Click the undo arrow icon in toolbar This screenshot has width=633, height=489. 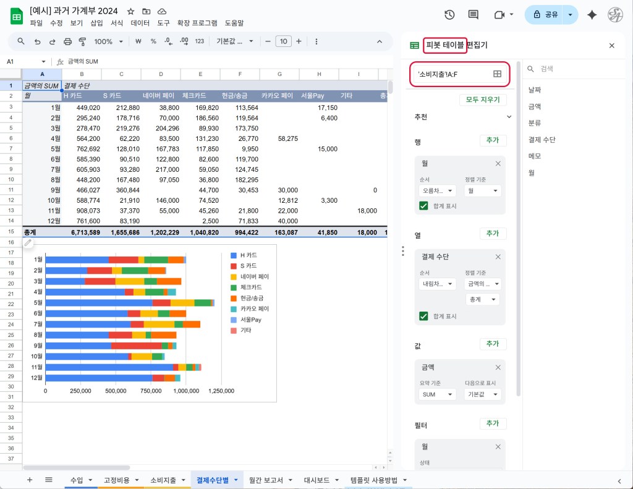[37, 41]
